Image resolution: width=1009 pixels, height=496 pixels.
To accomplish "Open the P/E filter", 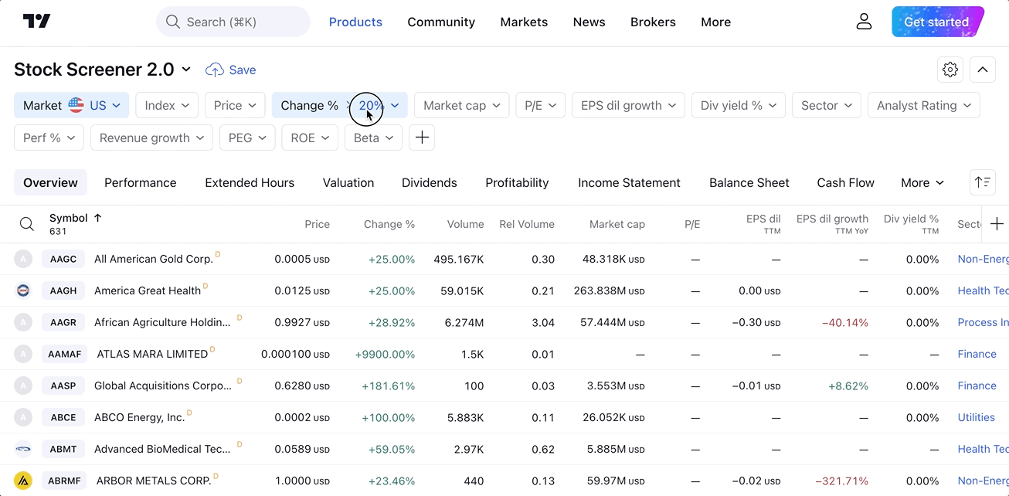I will (x=540, y=105).
